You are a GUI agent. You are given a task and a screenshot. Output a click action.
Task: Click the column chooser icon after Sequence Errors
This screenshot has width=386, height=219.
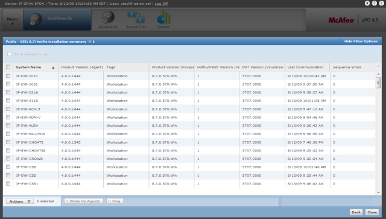378,66
